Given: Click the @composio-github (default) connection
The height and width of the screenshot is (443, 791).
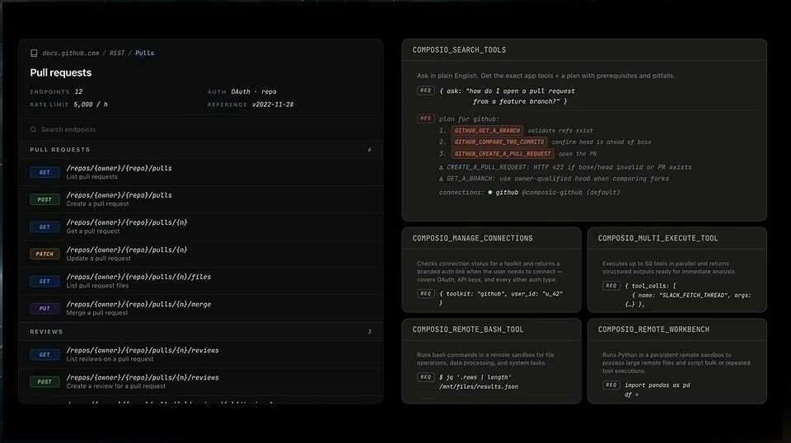Looking at the screenshot, I should [x=570, y=193].
